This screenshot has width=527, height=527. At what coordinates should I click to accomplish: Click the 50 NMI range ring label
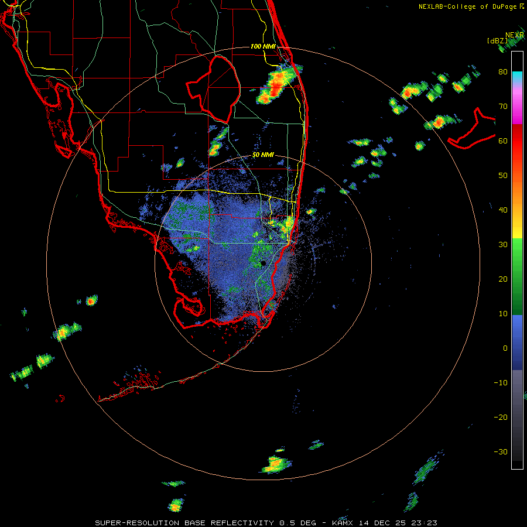263,155
